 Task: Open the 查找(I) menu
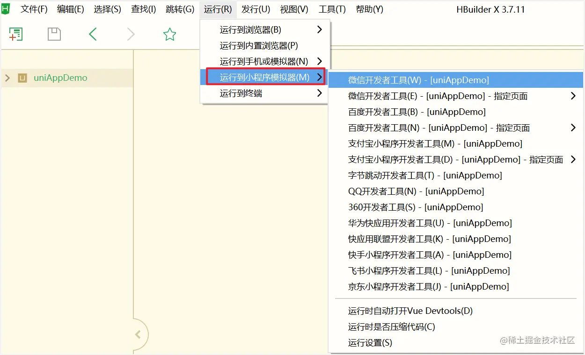[x=143, y=9]
